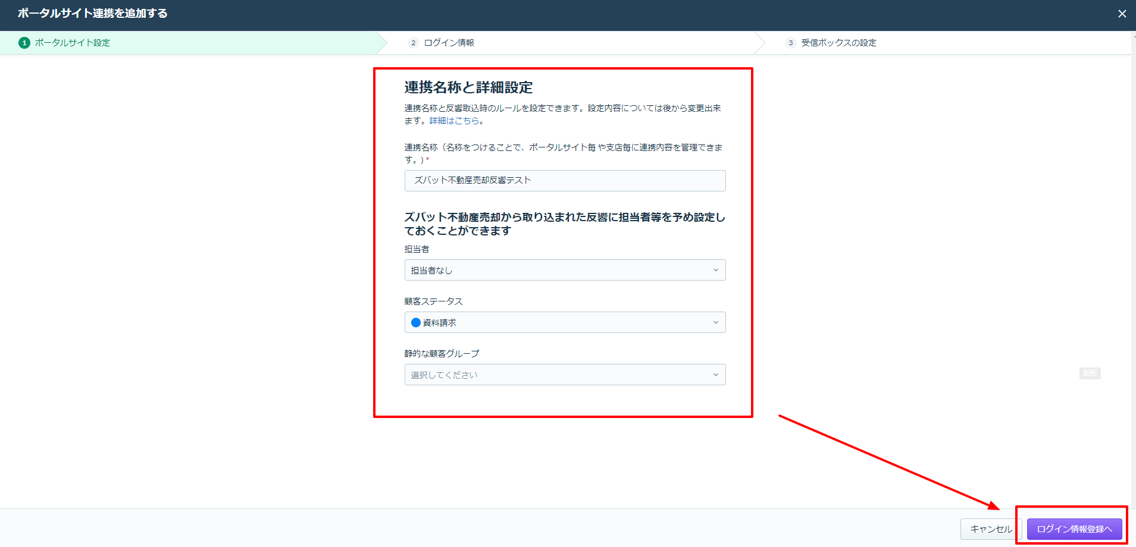Switch to the ログイン情報 step tab
Image resolution: width=1136 pixels, height=547 pixels.
coord(449,43)
